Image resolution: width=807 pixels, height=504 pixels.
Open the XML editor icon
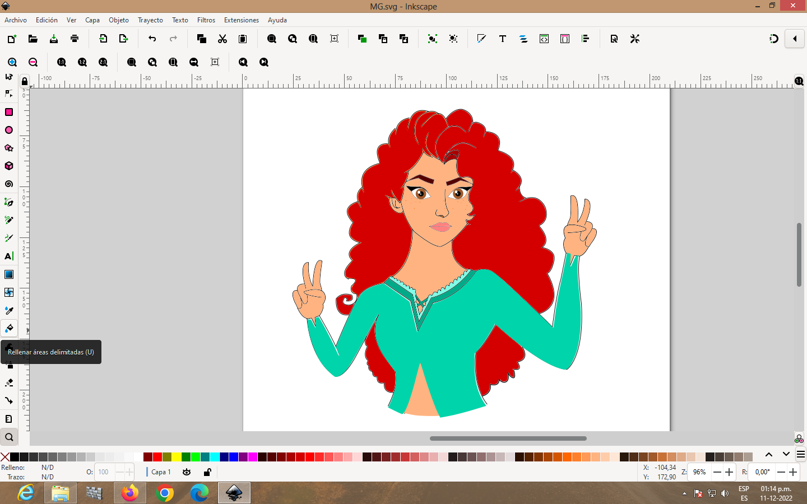(544, 39)
